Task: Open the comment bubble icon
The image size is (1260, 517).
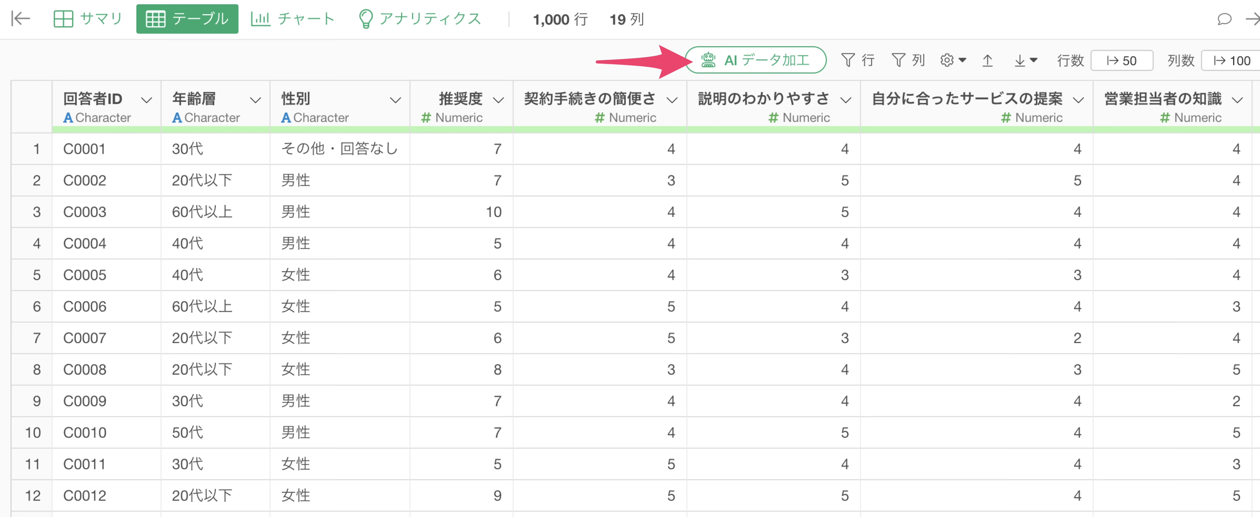Action: click(1224, 19)
